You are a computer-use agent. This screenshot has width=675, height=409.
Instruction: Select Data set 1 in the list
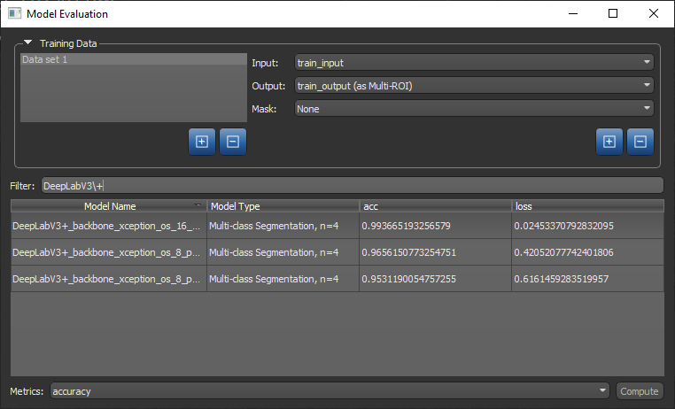pos(134,59)
